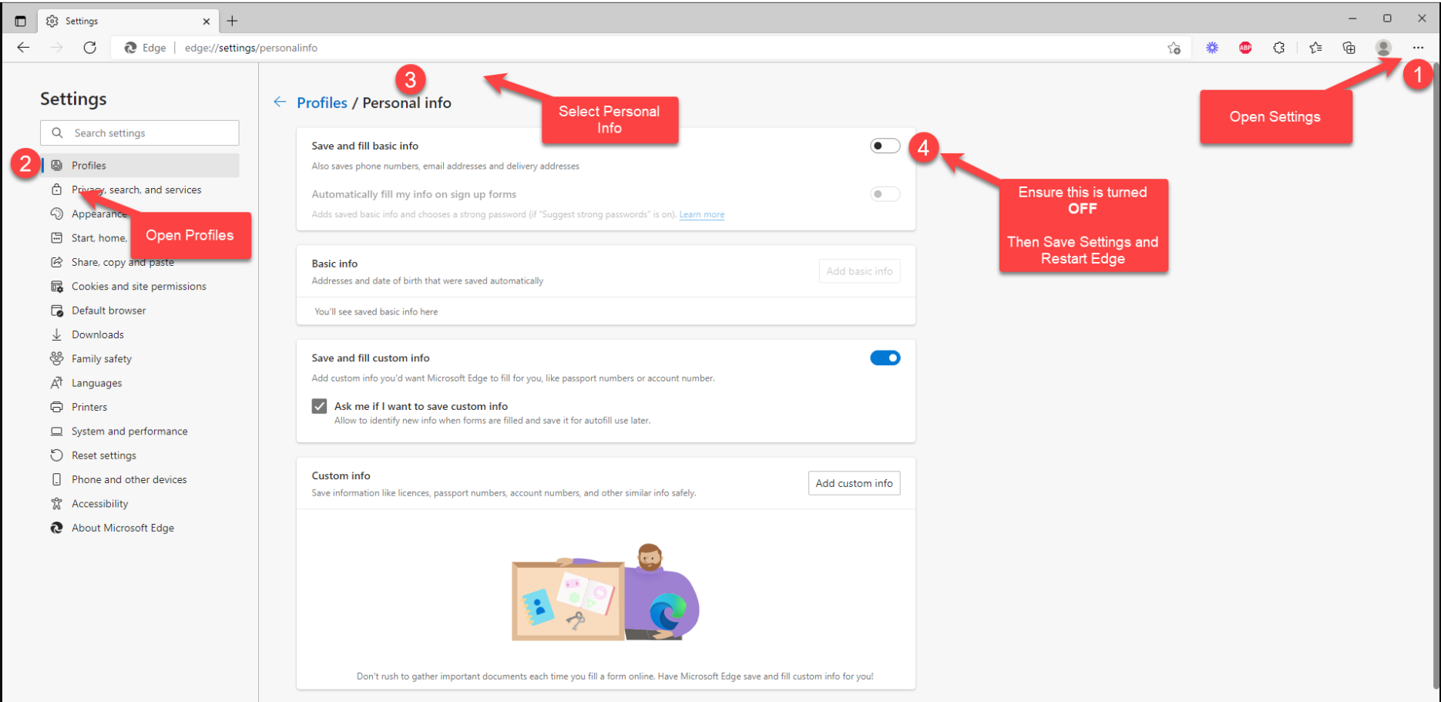
Task: Open the Collections icon in the toolbar
Action: pyautogui.click(x=1349, y=48)
